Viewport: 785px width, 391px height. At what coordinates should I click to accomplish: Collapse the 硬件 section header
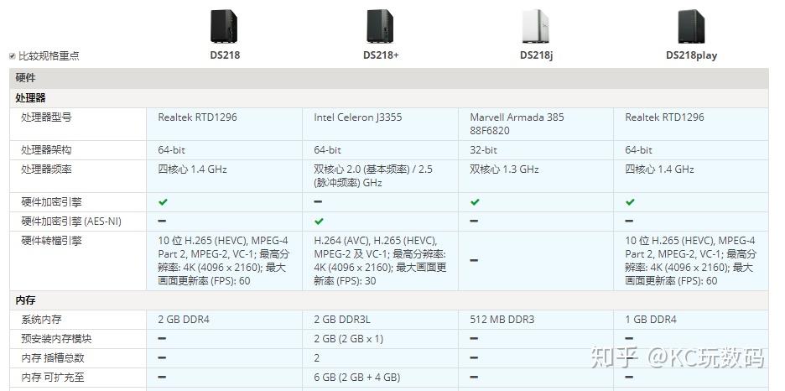pos(389,78)
